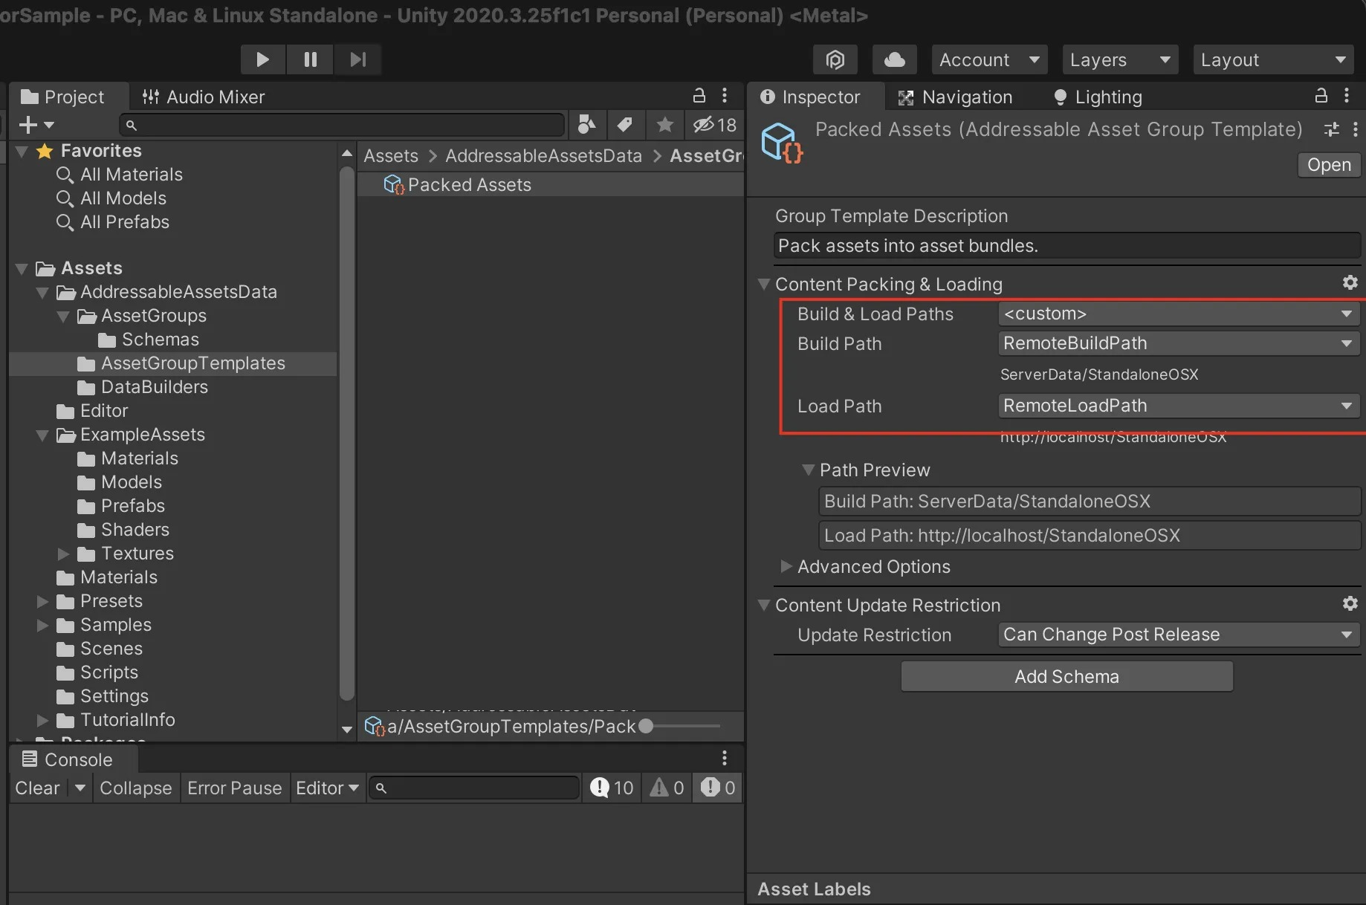Select the Schemas folder
The height and width of the screenshot is (905, 1366).
point(160,340)
